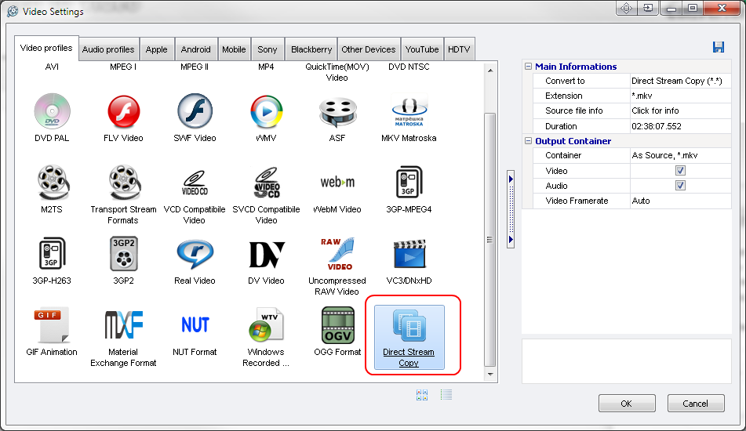Screen dimensions: 746x431
Task: Pick the 3GP2 profile icon
Action: click(x=124, y=253)
